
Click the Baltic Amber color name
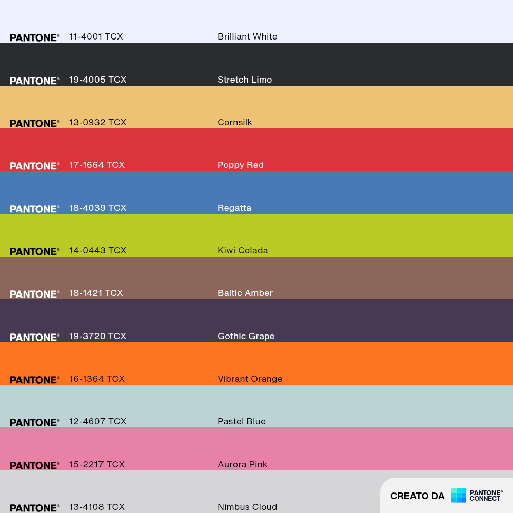[x=245, y=293]
